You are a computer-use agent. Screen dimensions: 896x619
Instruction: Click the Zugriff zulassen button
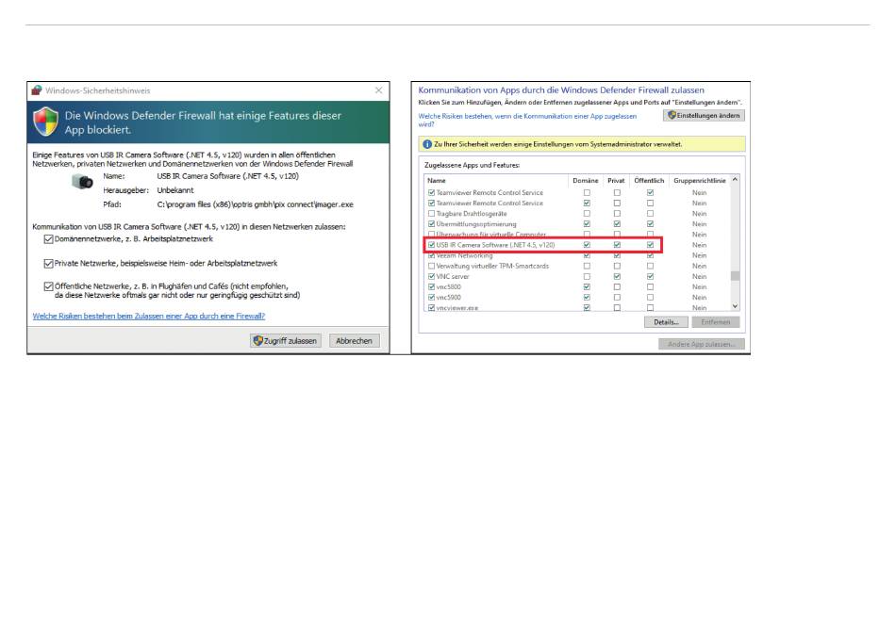tap(286, 340)
